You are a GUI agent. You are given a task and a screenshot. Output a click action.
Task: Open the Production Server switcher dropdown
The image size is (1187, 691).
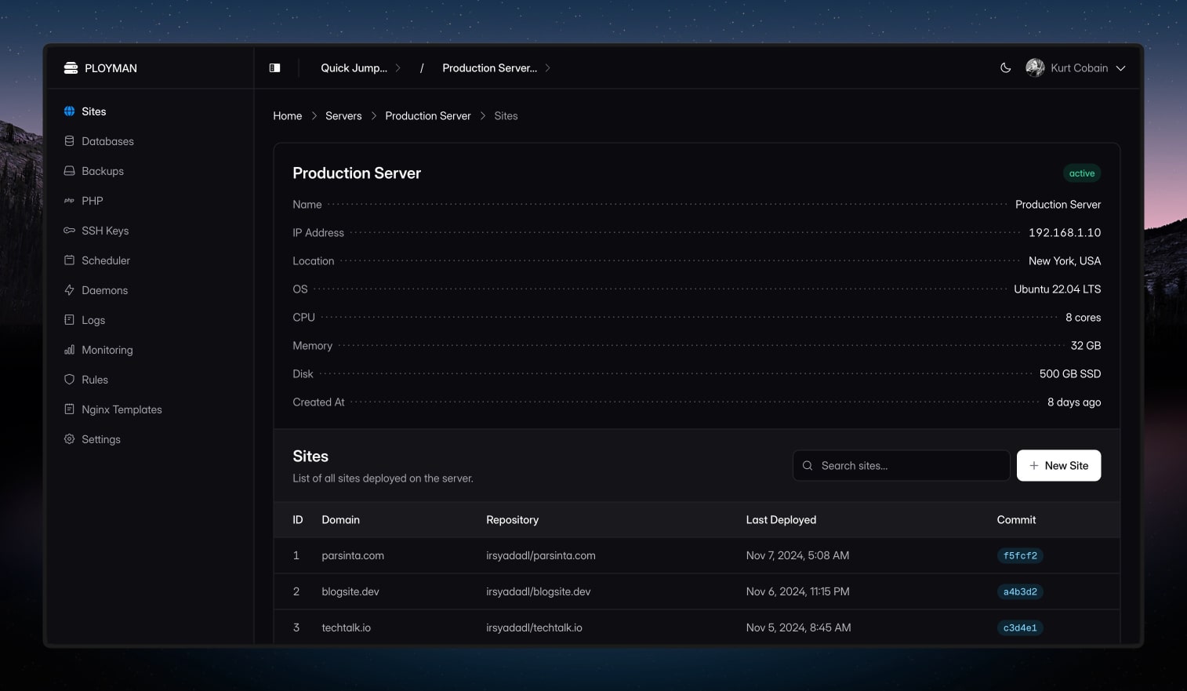coord(496,68)
